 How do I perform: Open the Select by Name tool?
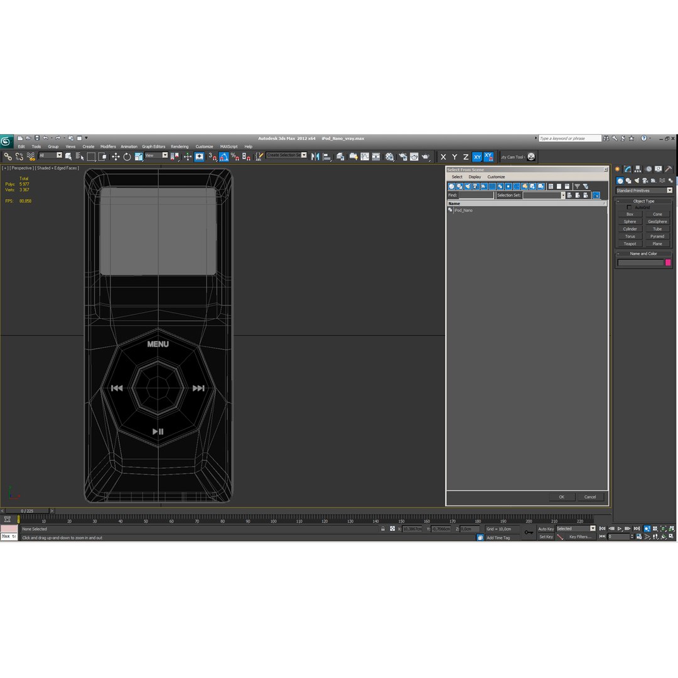[x=80, y=156]
